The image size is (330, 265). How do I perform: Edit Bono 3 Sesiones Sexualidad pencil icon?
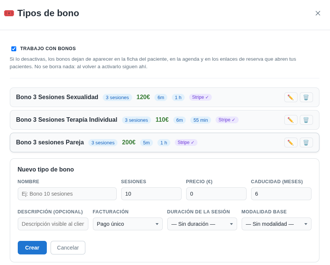[x=291, y=97]
